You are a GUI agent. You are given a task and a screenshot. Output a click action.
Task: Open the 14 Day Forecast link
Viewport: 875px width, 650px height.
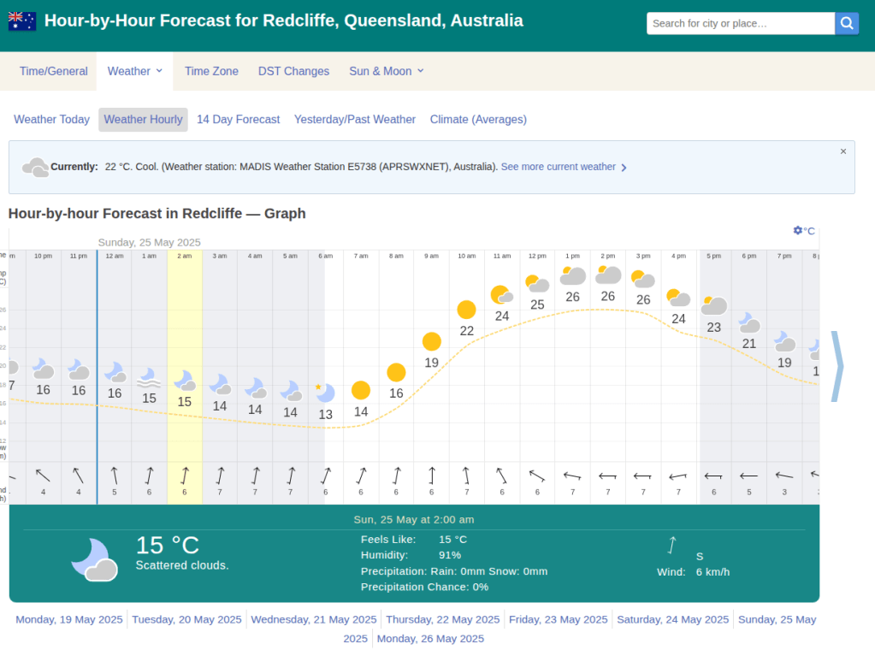click(238, 120)
